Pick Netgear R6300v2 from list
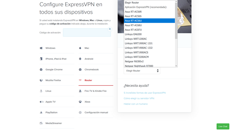This screenshot has height=131, width=231. 149,61
